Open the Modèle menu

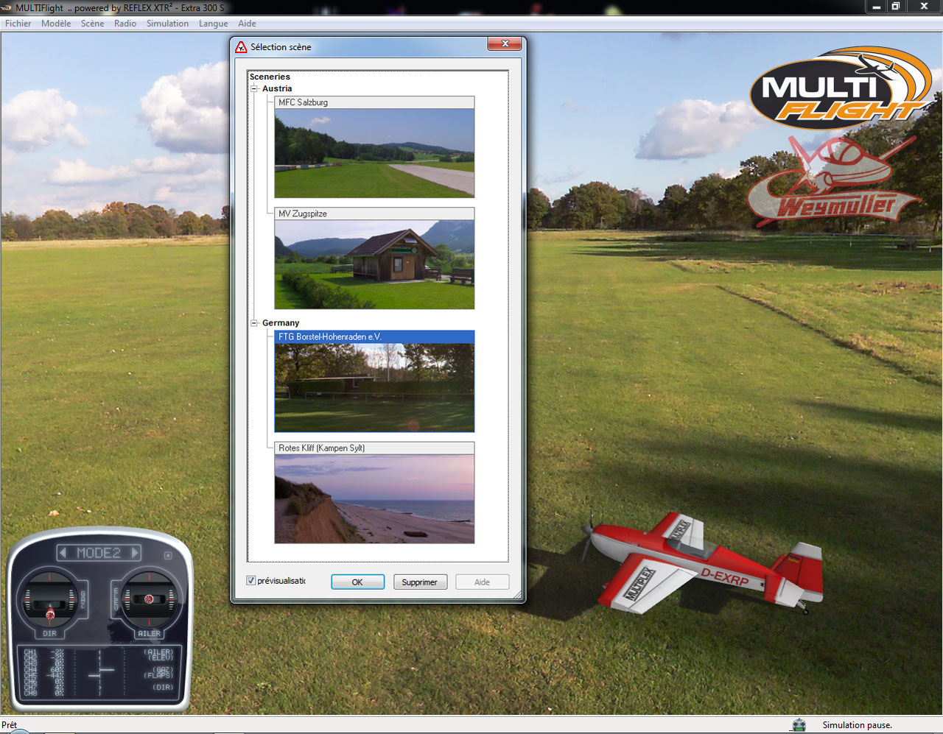pyautogui.click(x=56, y=24)
